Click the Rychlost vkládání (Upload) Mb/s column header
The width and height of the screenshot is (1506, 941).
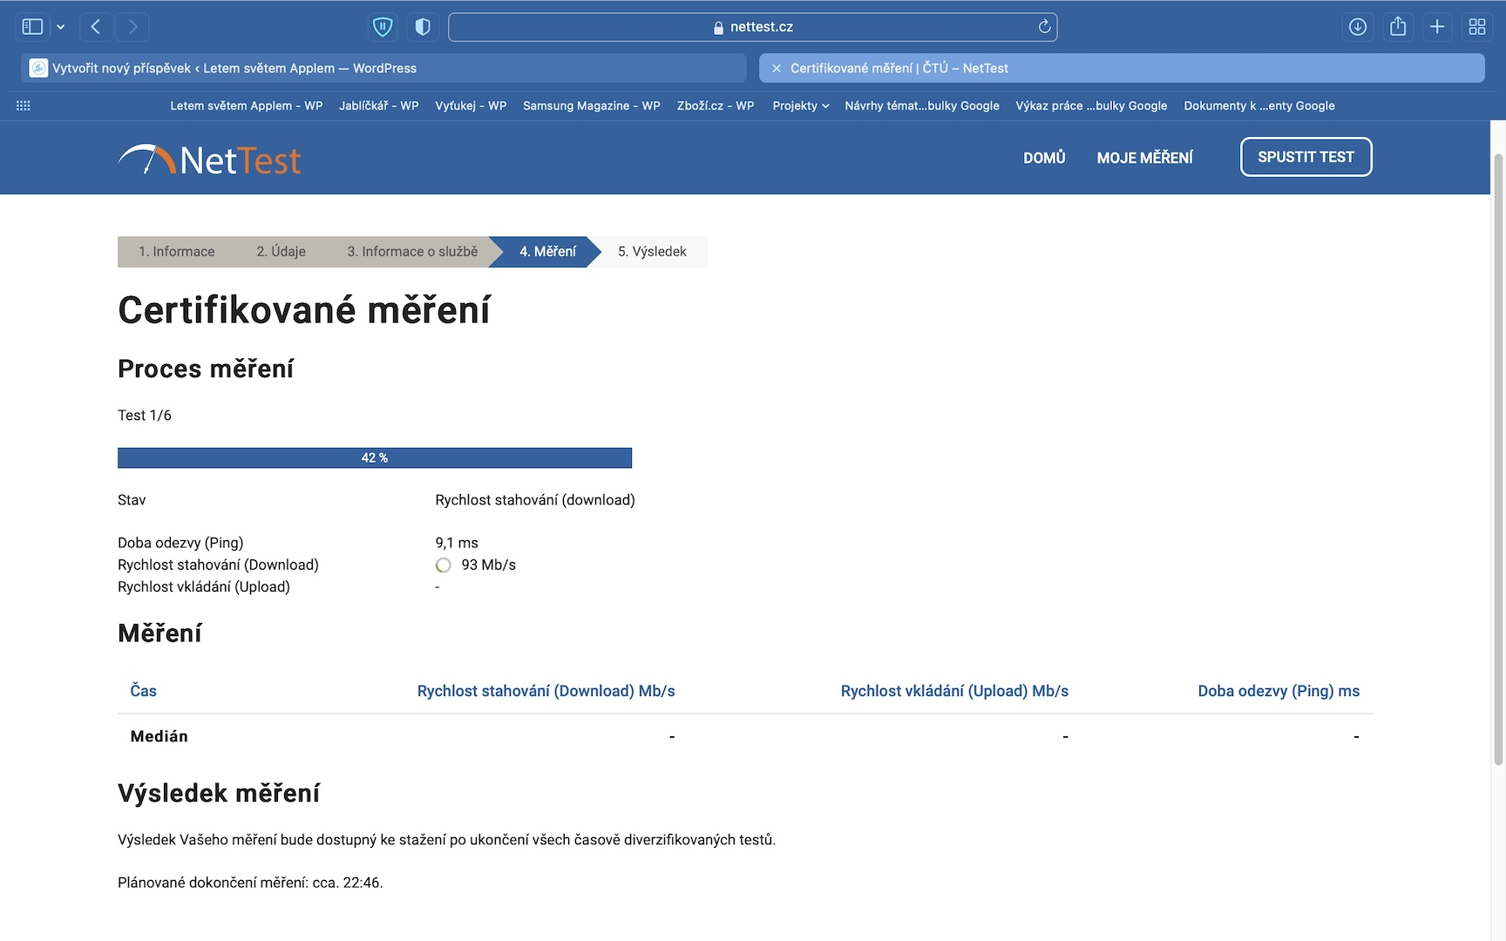pos(954,691)
